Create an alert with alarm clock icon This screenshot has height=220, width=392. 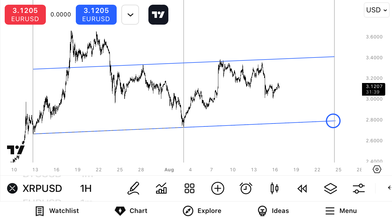pyautogui.click(x=246, y=188)
